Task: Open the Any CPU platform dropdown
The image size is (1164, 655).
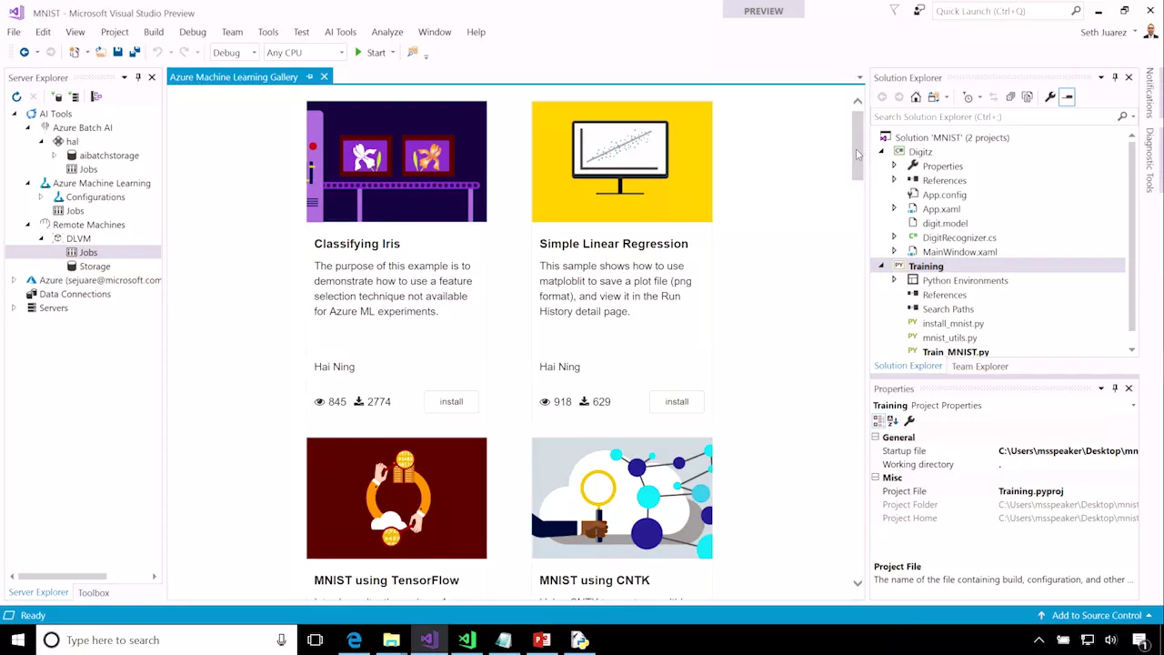Action: pyautogui.click(x=305, y=53)
